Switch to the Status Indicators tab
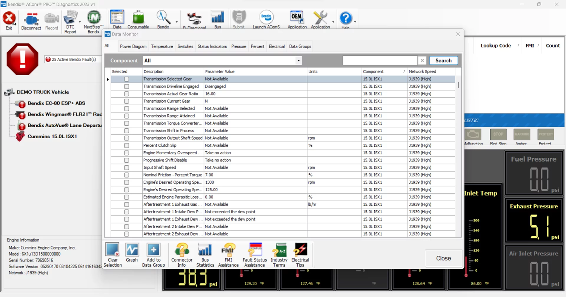The image size is (566, 297). pos(212,46)
